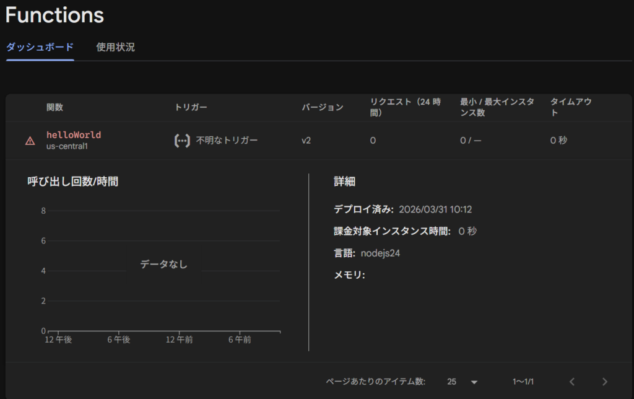Click the リクエスト(24 時間)column header

pos(405,108)
